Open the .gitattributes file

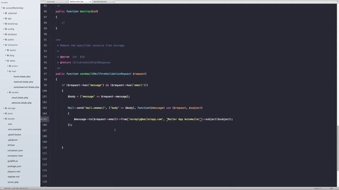14,135
